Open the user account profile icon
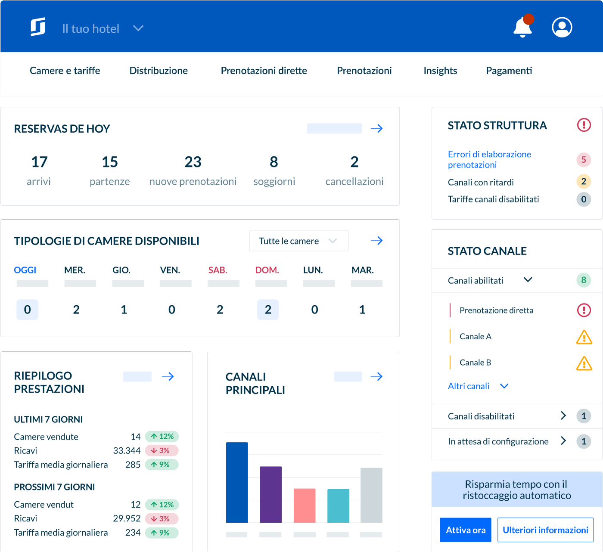 coord(562,28)
